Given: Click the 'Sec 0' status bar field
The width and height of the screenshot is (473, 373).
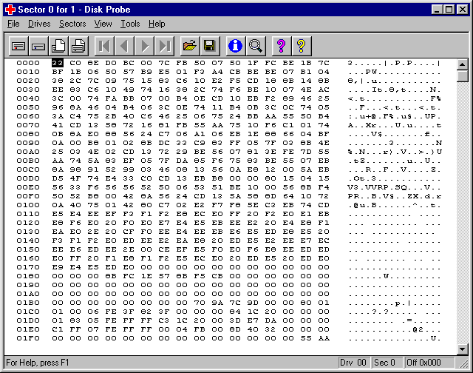Looking at the screenshot, I should 386,363.
